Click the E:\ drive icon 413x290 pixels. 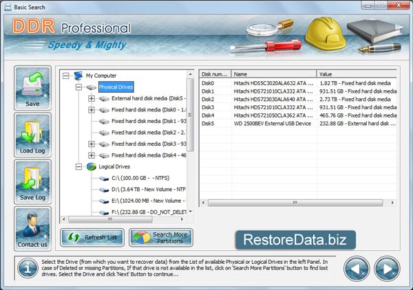point(104,201)
